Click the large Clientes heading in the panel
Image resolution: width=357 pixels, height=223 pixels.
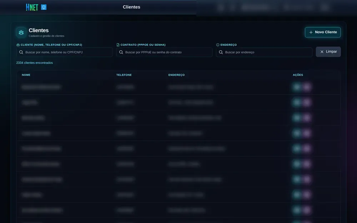[x=39, y=30]
